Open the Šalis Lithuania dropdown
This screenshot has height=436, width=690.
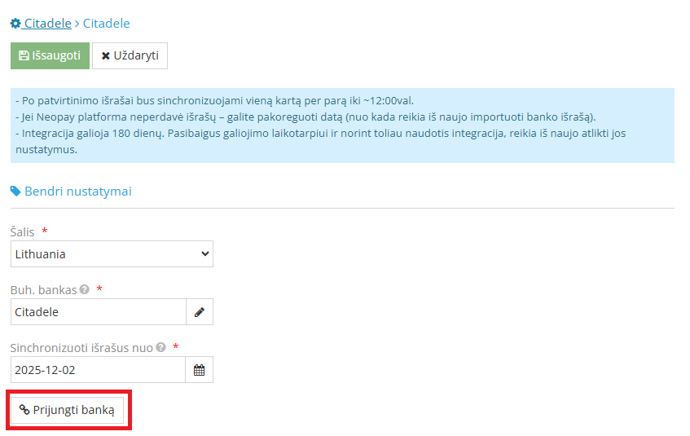point(112,253)
